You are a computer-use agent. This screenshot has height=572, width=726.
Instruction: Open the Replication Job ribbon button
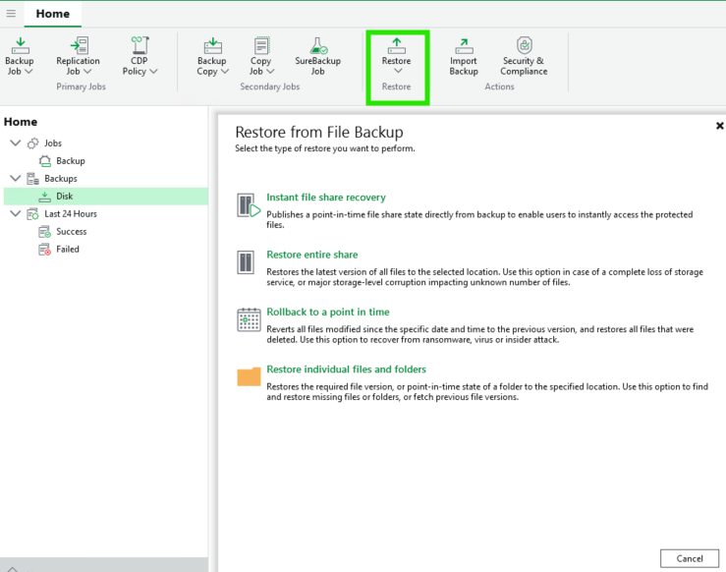pos(78,46)
